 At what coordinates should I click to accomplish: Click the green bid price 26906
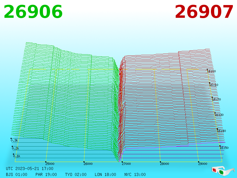click(x=33, y=12)
